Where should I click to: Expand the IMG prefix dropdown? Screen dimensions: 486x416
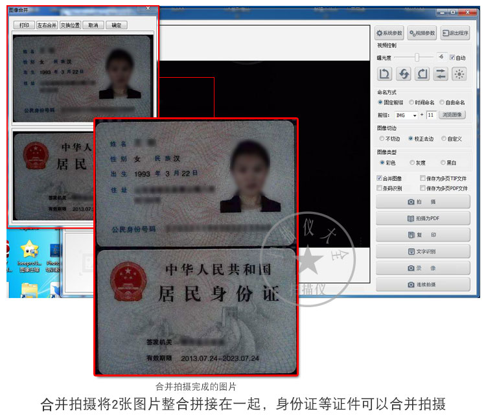coord(415,115)
